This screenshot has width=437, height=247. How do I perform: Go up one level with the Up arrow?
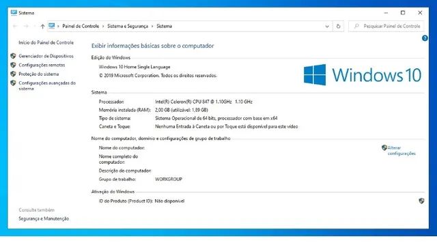click(x=42, y=26)
